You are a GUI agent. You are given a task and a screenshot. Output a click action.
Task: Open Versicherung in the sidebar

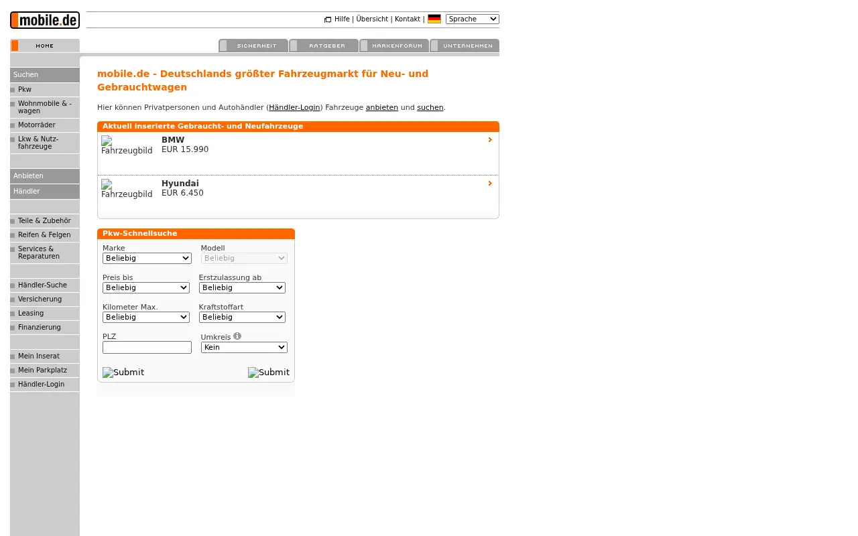click(x=45, y=299)
